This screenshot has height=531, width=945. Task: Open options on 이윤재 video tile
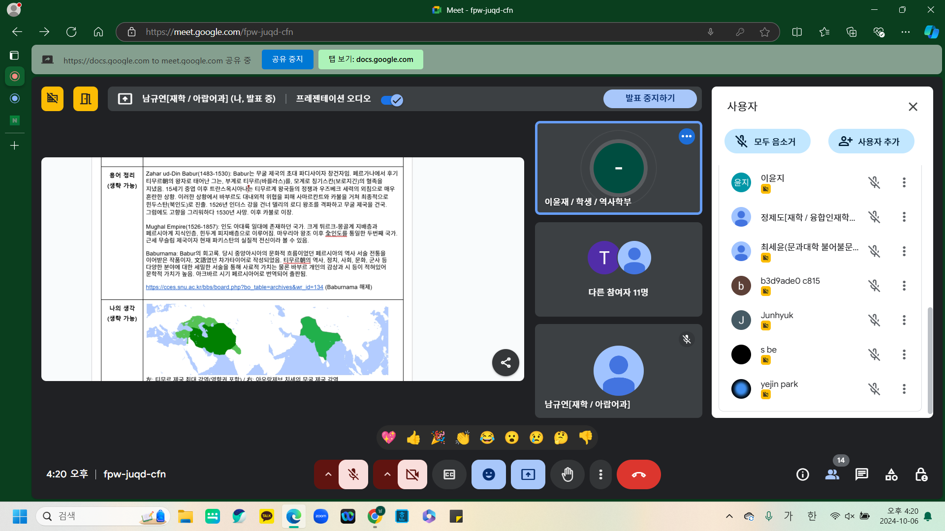687,136
